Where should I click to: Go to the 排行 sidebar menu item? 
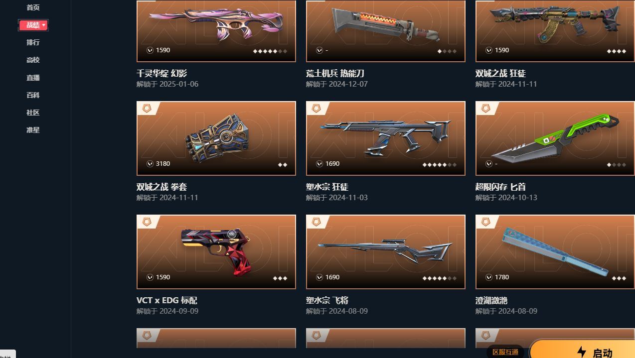tap(33, 42)
